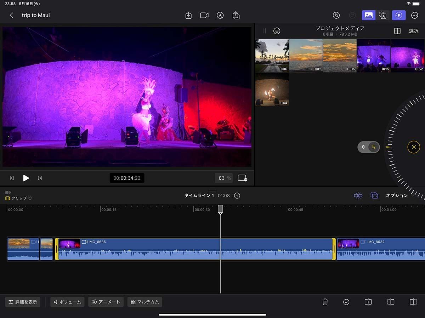Switch browser to grid view
The width and height of the screenshot is (425, 318).
click(397, 31)
